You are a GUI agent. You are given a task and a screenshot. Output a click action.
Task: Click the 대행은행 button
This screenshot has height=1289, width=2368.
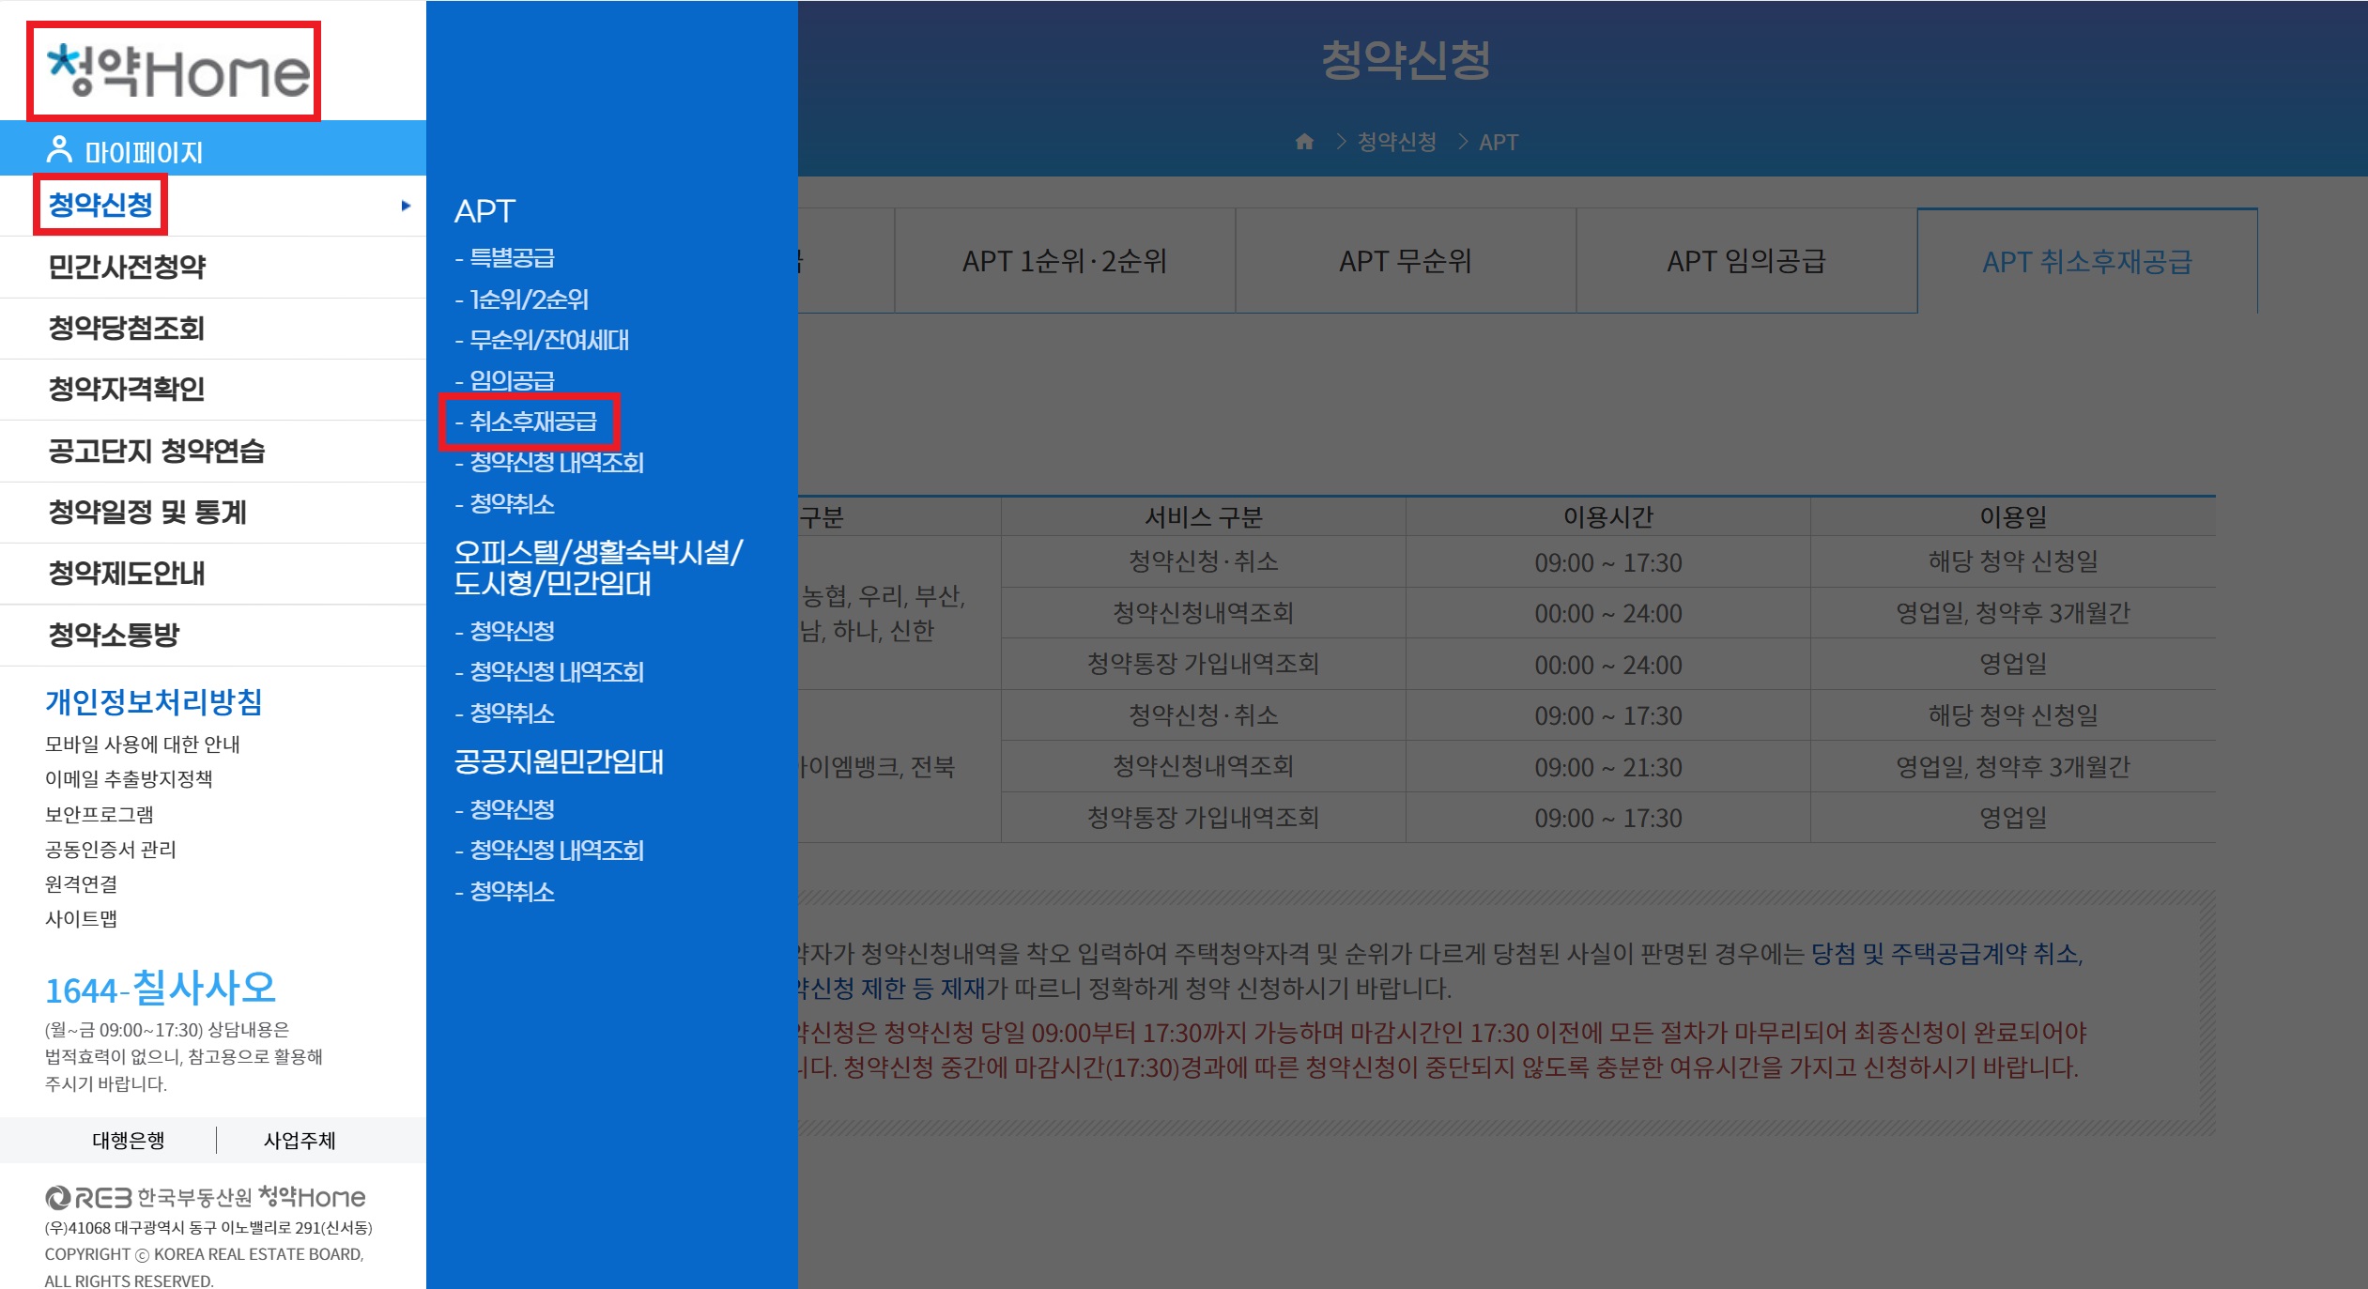point(129,1140)
